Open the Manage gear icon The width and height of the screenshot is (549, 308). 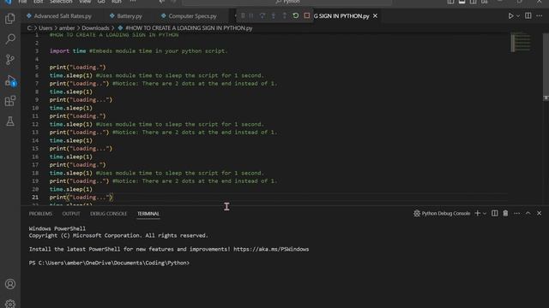(10, 304)
